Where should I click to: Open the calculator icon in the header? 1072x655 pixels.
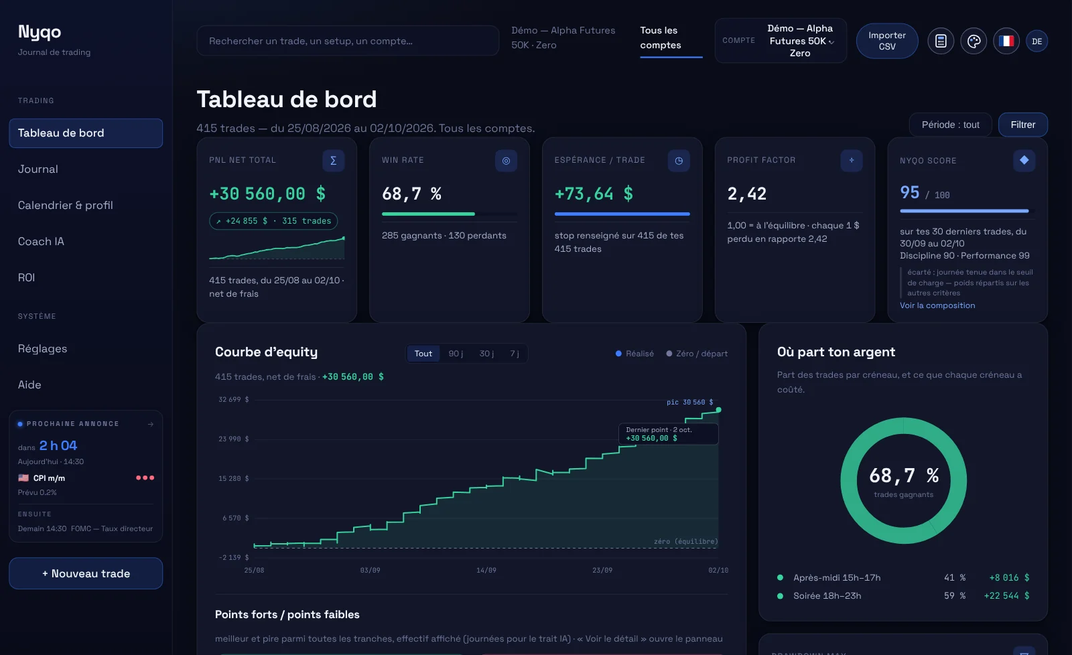[x=941, y=41]
